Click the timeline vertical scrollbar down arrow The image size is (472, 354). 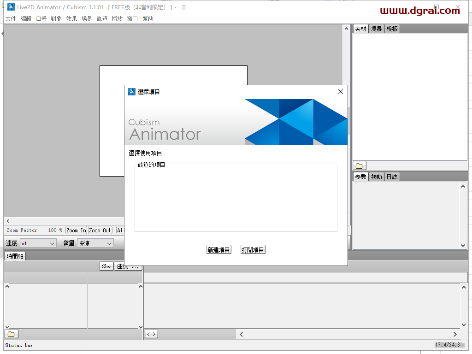[x=464, y=325]
